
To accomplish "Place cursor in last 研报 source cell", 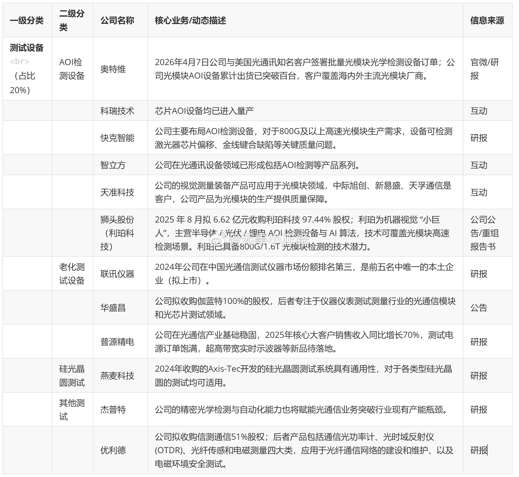I will tap(479, 450).
